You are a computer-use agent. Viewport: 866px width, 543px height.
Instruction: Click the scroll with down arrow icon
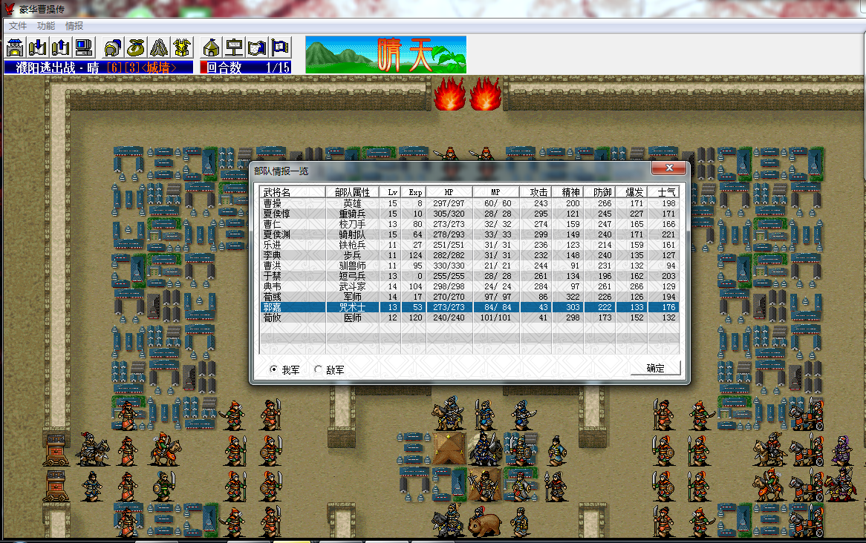pos(38,47)
